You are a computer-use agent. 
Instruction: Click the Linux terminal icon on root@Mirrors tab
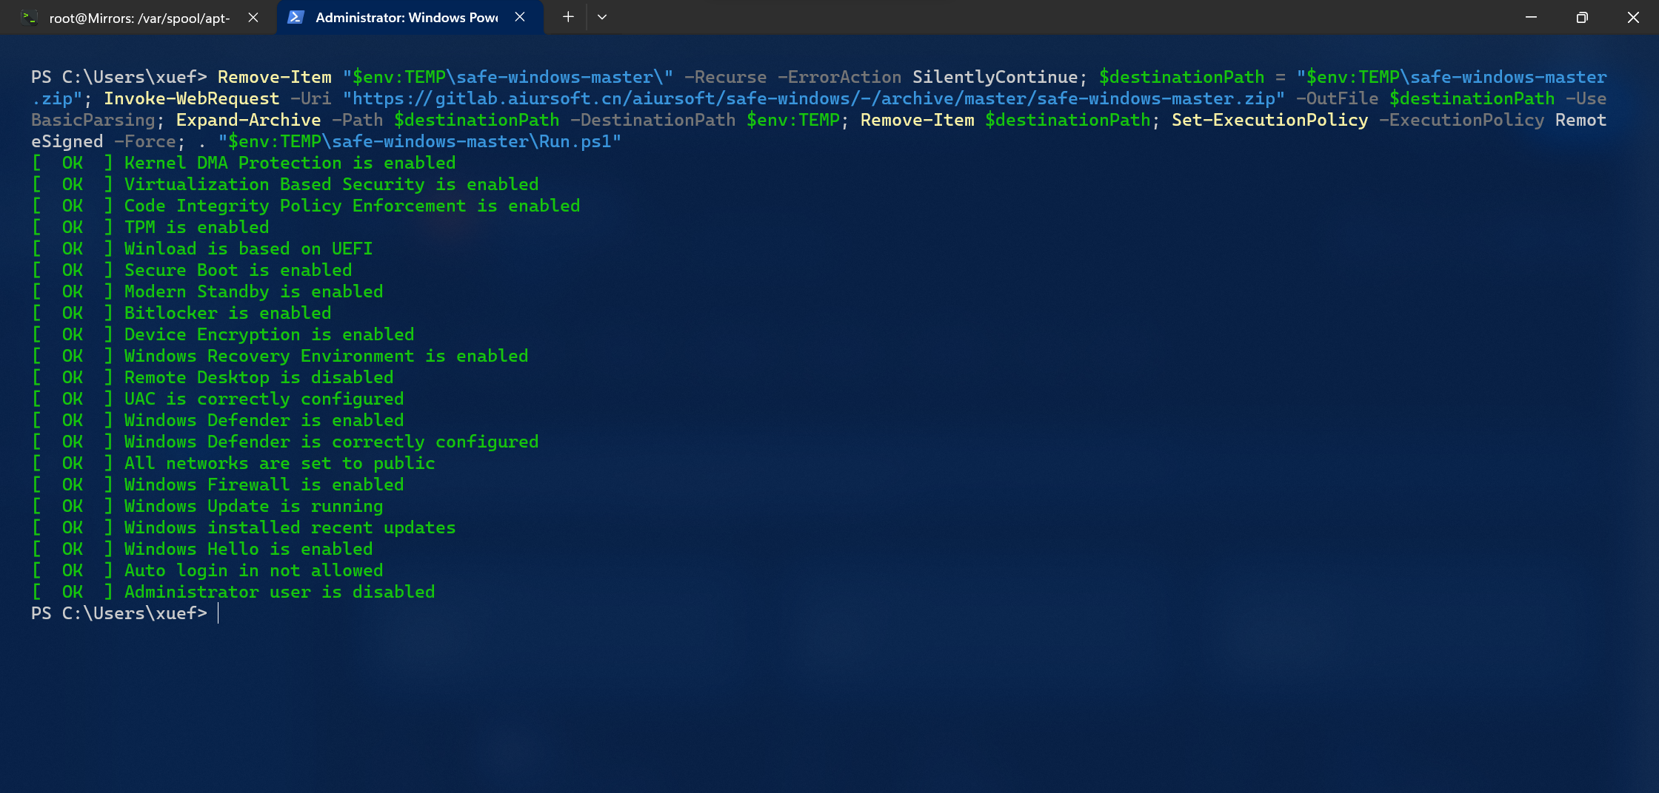[29, 17]
